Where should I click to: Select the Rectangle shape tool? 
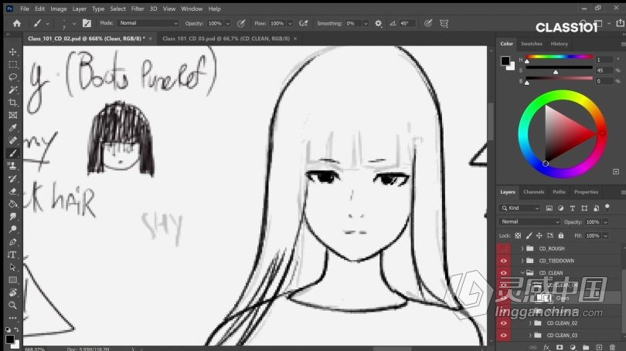[13, 280]
